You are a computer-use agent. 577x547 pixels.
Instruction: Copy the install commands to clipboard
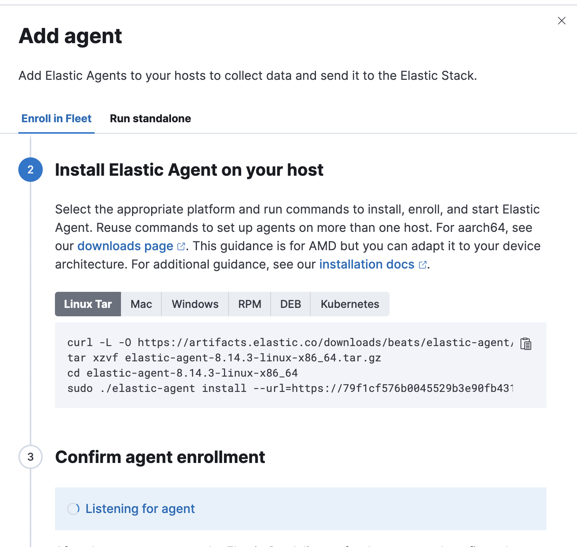[x=526, y=344]
